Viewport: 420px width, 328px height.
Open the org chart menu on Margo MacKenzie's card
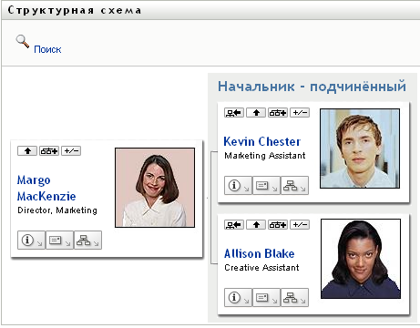coord(87,241)
